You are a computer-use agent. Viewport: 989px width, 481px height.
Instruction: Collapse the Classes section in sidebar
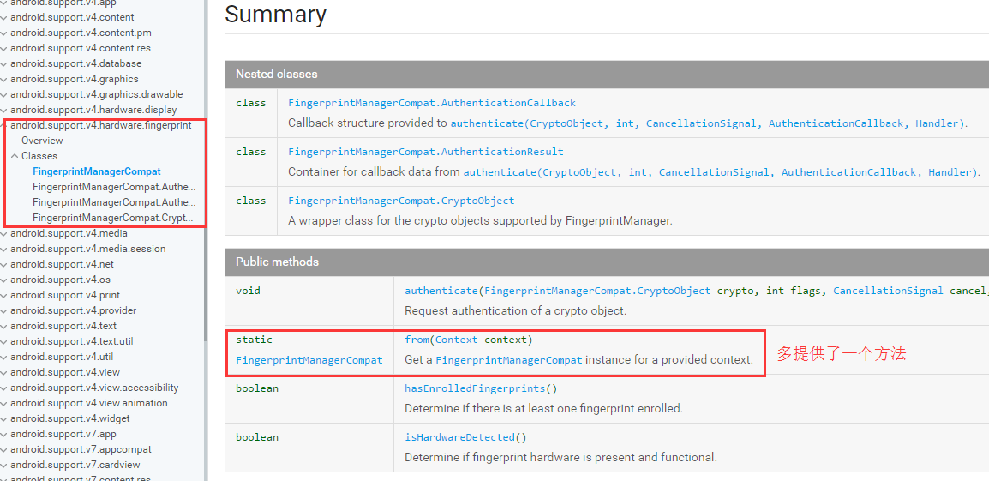point(15,156)
